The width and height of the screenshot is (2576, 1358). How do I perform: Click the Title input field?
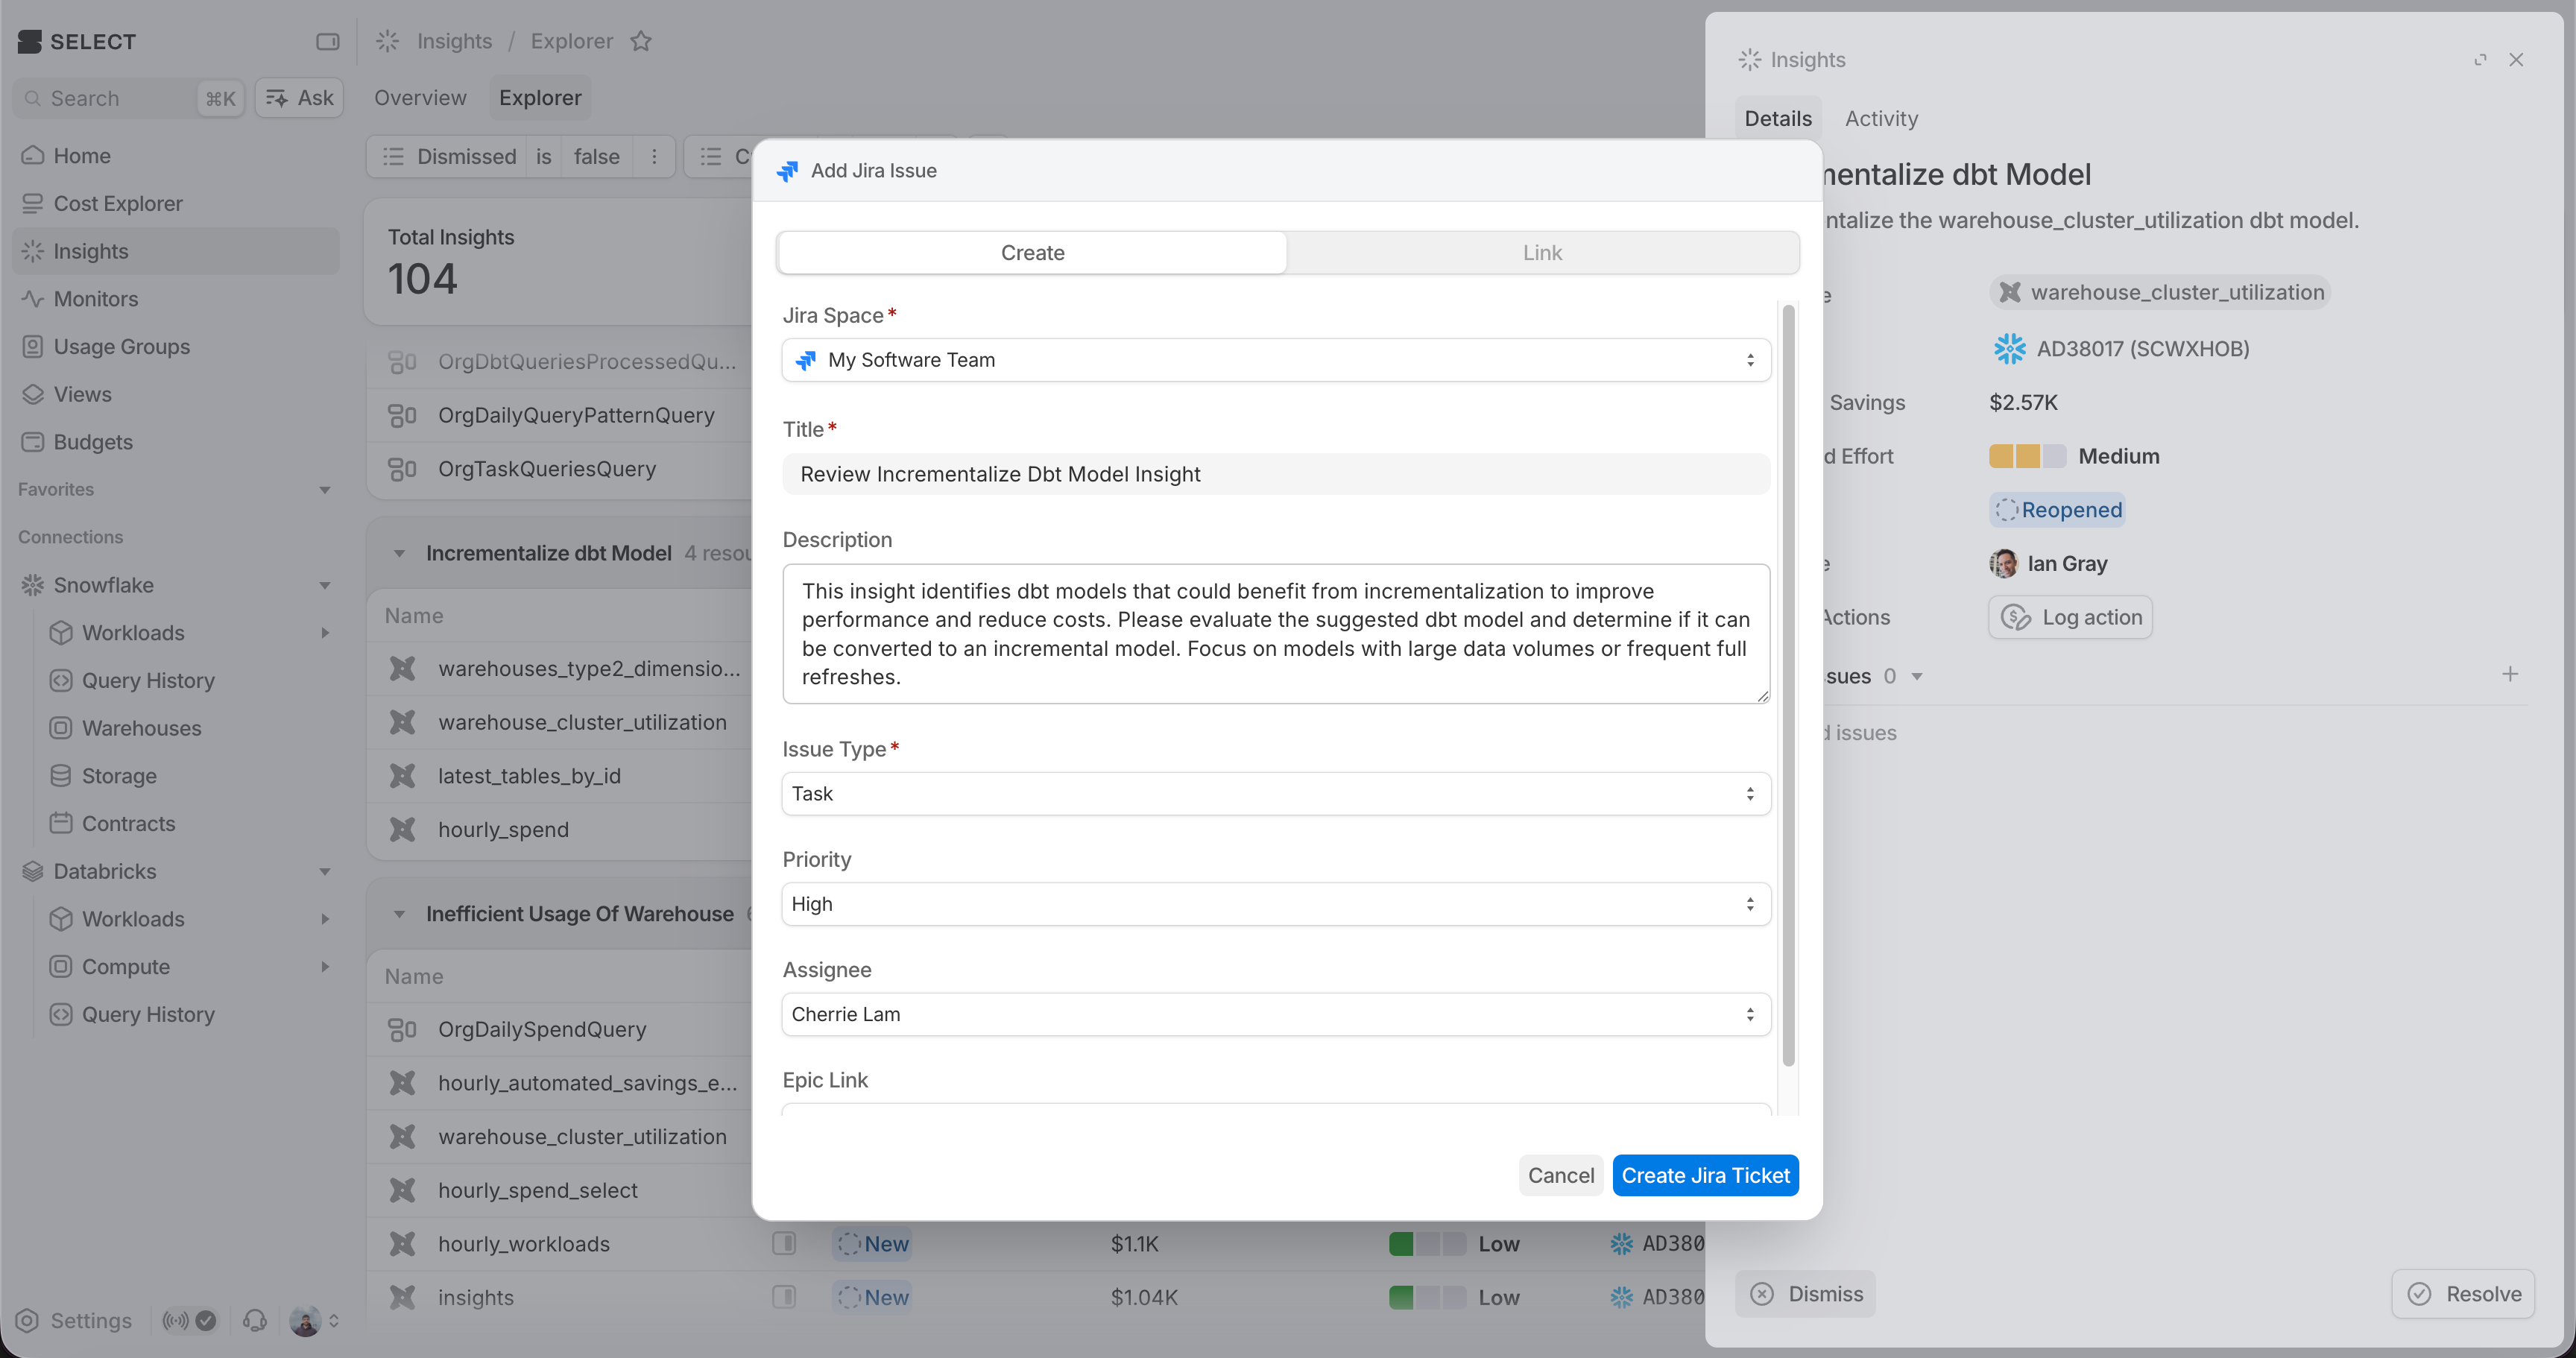[x=1276, y=474]
